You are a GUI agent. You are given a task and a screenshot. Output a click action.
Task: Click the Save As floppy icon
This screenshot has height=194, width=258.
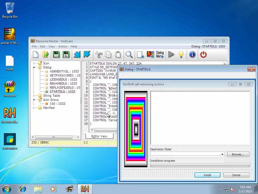pos(66,55)
